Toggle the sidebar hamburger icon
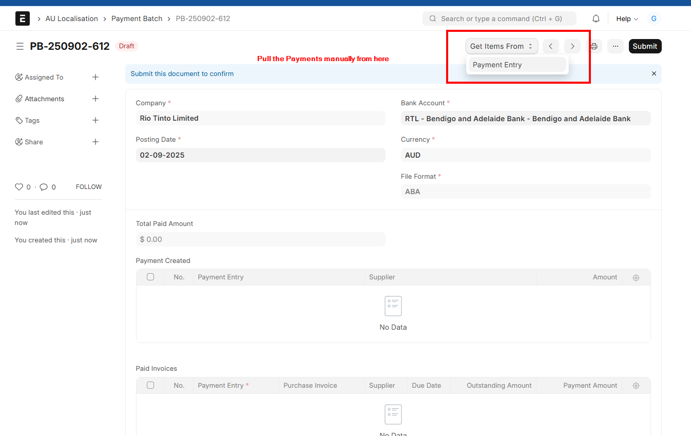The width and height of the screenshot is (691, 436). coord(20,46)
